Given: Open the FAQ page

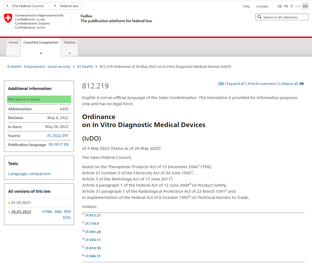Looking at the screenshot, I should click(x=246, y=6).
